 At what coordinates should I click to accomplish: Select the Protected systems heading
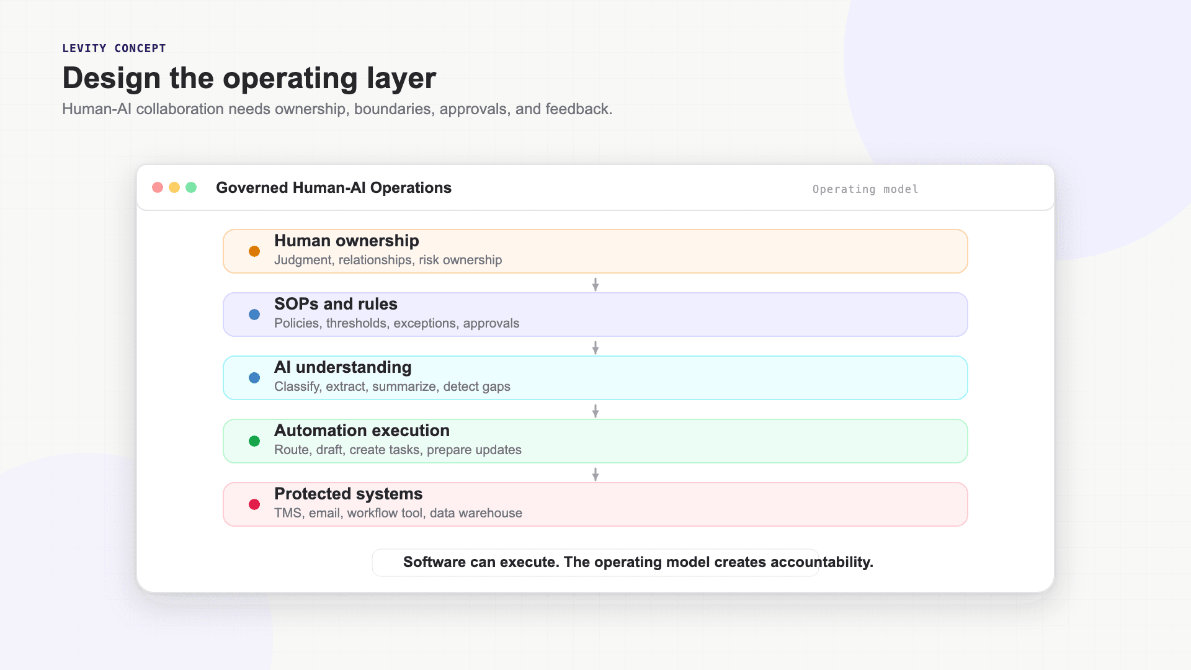click(348, 494)
